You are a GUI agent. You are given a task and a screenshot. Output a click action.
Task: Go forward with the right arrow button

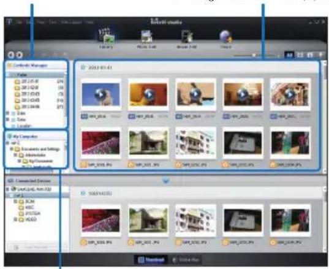20,55
